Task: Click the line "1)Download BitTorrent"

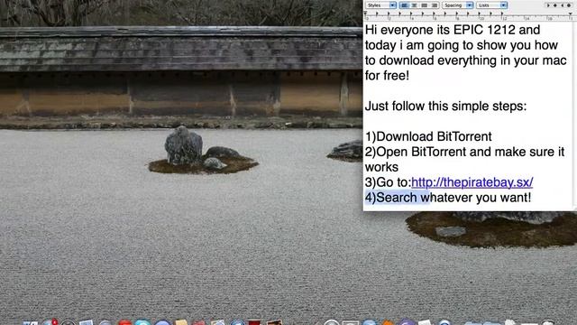Action: tap(428, 136)
